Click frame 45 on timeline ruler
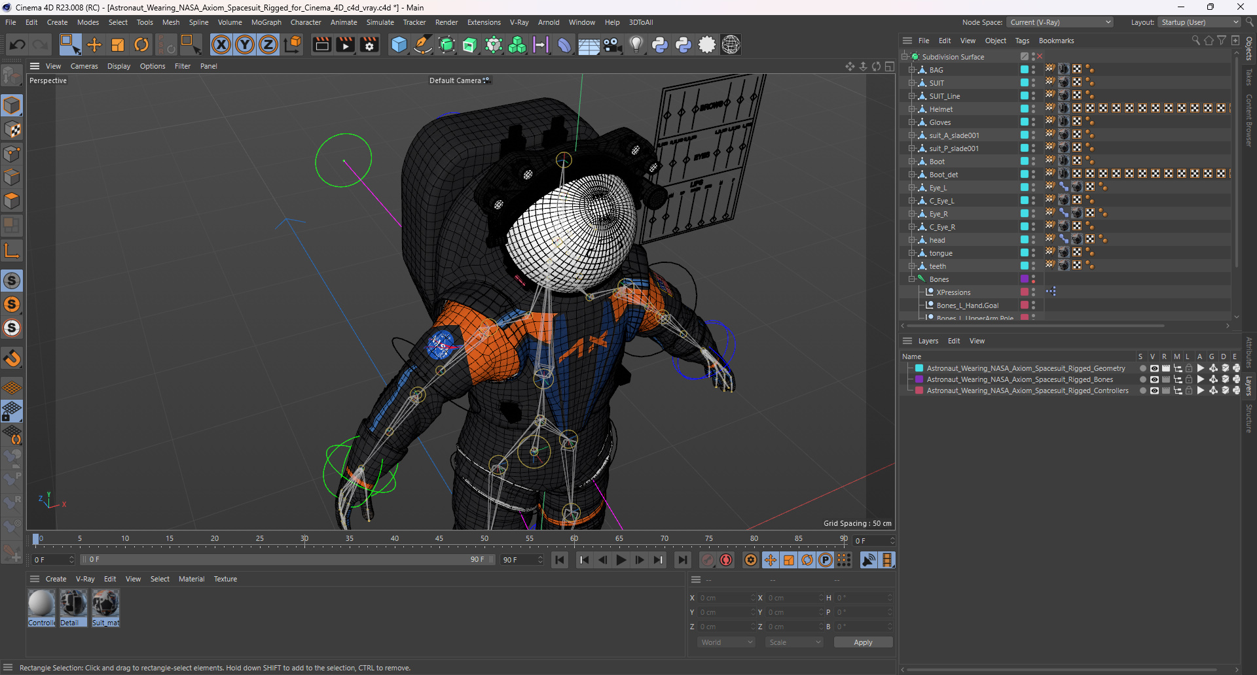Image resolution: width=1257 pixels, height=675 pixels. point(439,539)
